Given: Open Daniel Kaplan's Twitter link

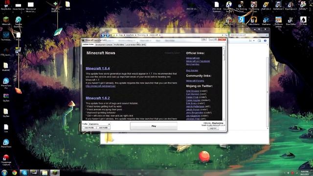Looking at the screenshot, I should (193, 100).
